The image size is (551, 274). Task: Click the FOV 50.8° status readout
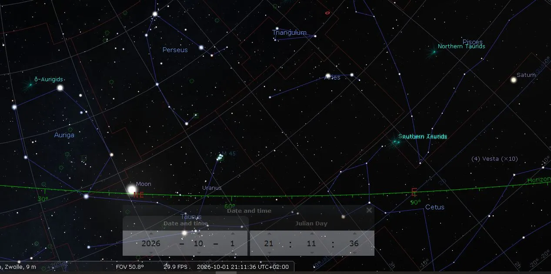click(x=130, y=267)
